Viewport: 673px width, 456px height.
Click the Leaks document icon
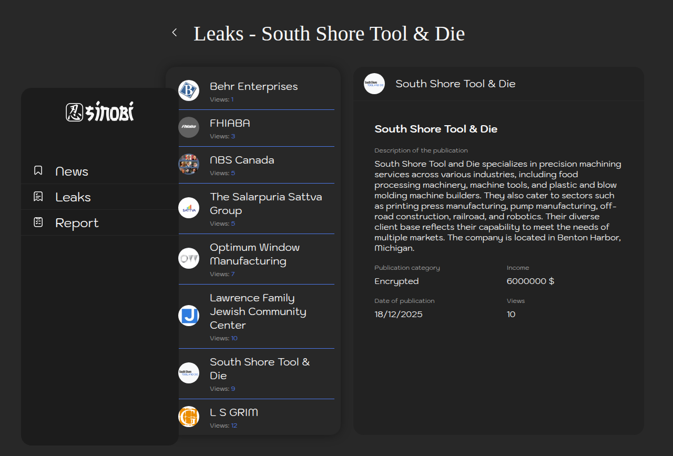[38, 197]
